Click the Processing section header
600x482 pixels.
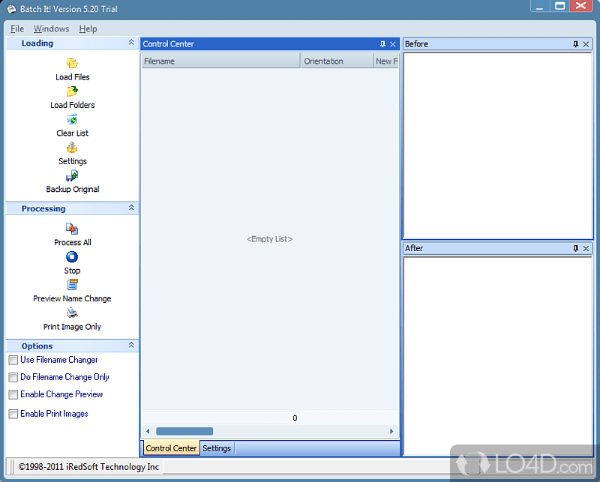(72, 208)
